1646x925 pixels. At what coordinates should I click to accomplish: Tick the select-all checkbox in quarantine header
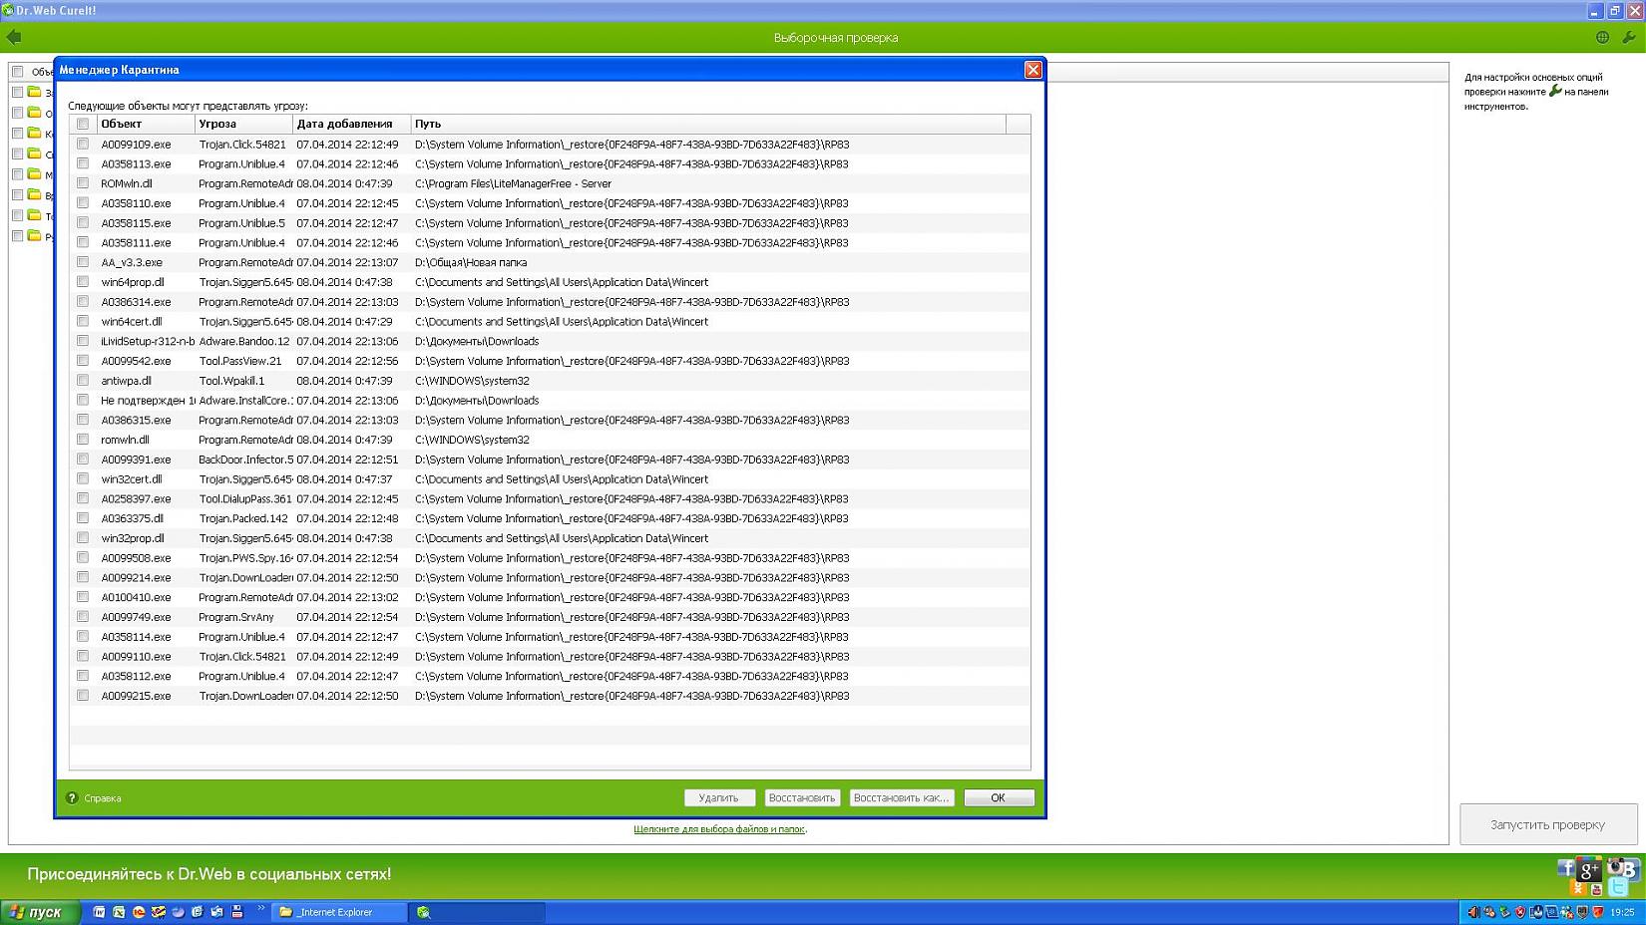pyautogui.click(x=83, y=124)
